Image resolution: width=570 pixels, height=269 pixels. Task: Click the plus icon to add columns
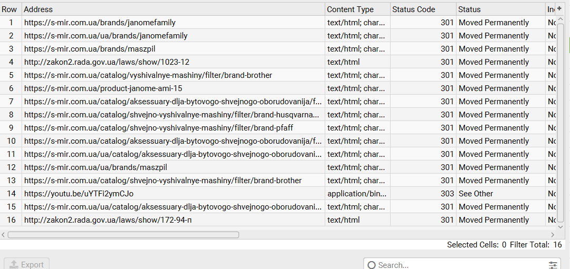[559, 8]
